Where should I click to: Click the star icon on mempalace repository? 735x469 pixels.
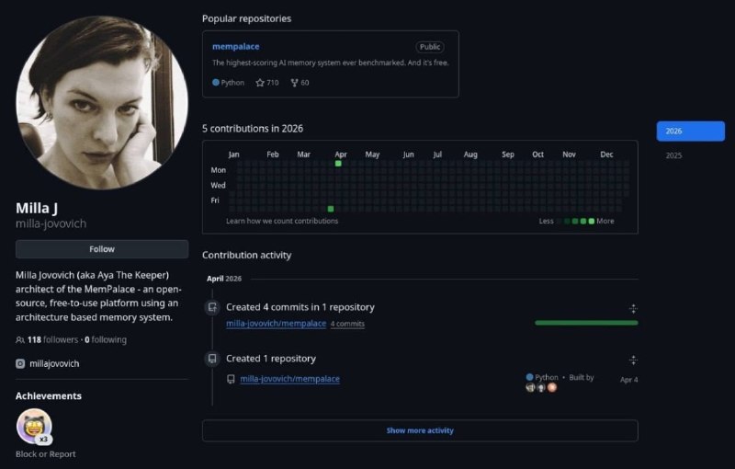(x=260, y=83)
